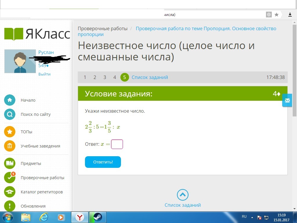The height and width of the screenshot is (223, 297).
Task: Open the Учебные заведения building icon
Action: (x=10, y=146)
